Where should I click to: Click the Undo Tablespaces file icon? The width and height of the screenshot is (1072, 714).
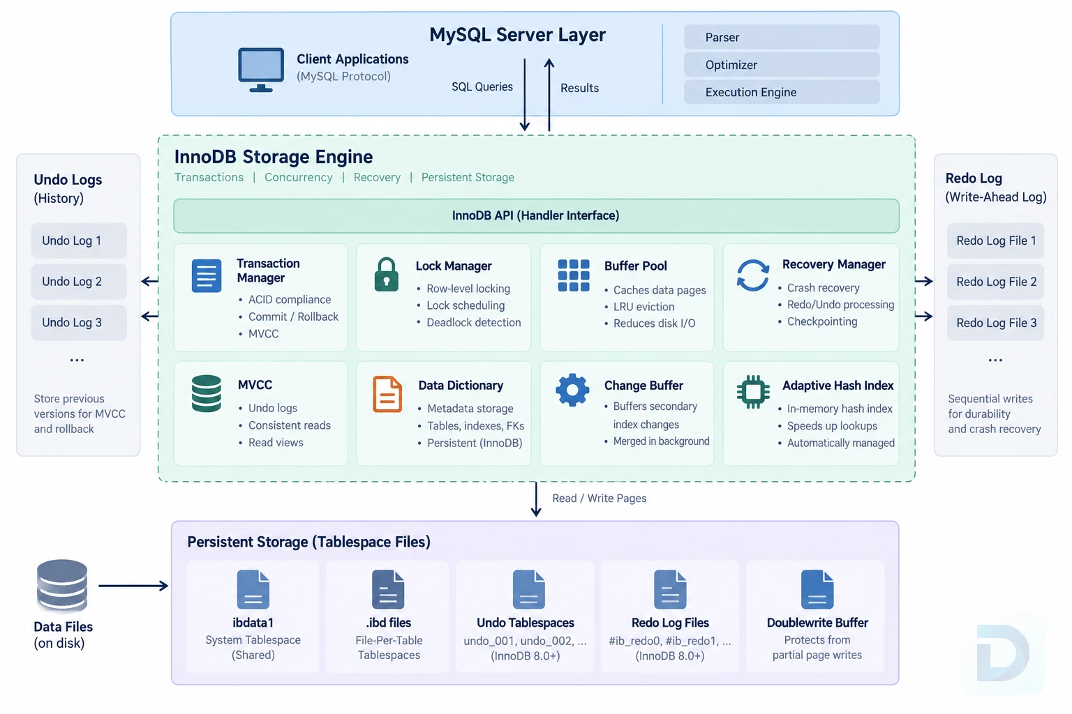pos(529,590)
